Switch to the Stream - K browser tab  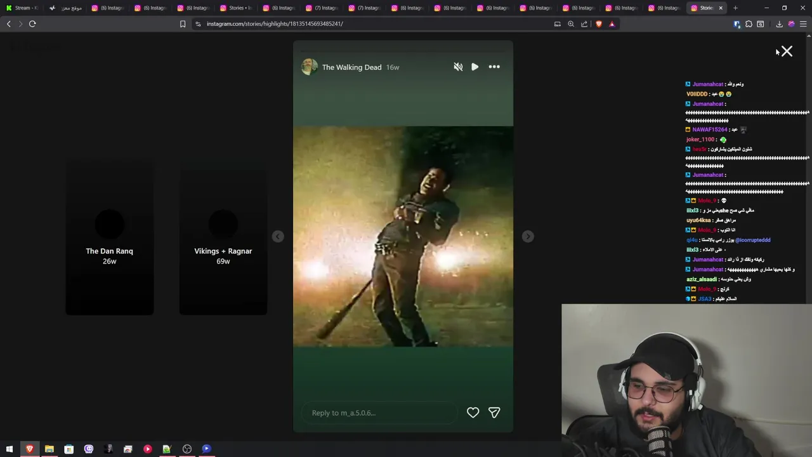[x=23, y=8]
